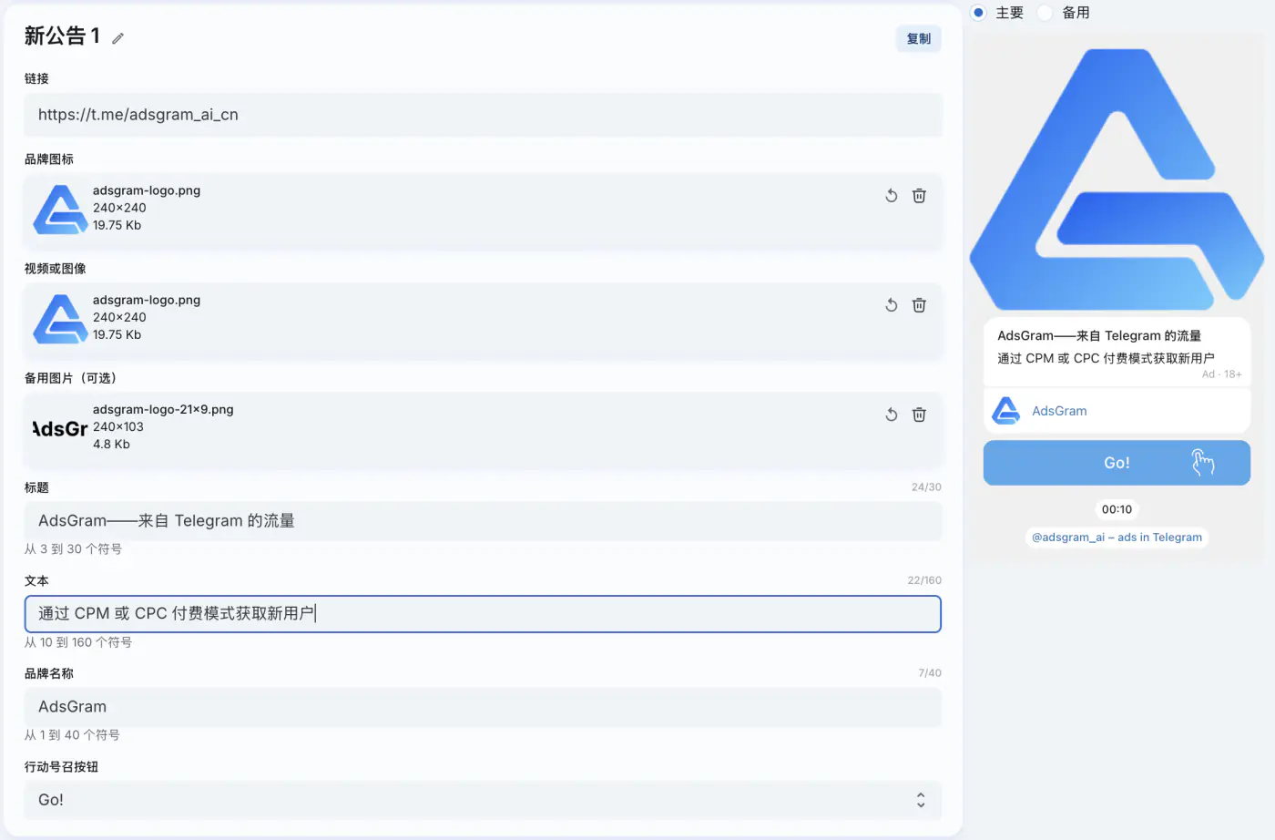Click the pencil edit icon beside 新公告 1

coord(117,38)
